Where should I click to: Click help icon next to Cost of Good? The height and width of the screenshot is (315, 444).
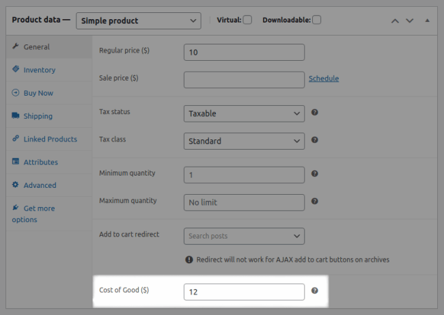315,290
